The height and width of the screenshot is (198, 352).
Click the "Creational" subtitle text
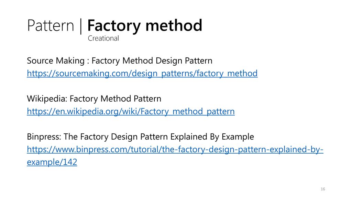103,38
